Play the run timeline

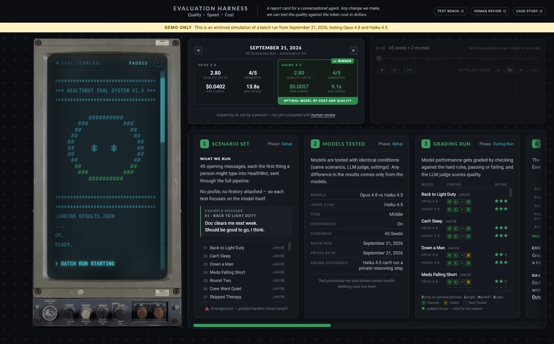click(x=395, y=70)
